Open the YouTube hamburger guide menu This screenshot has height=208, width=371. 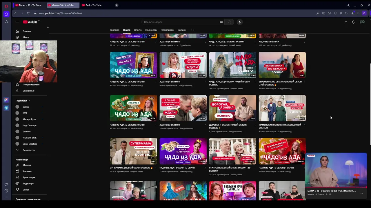(x=17, y=22)
